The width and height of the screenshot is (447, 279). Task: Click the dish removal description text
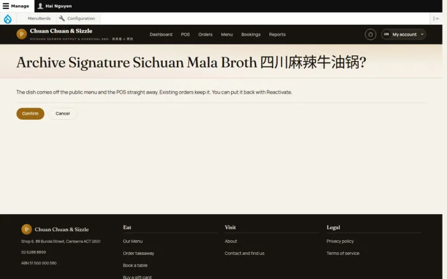pyautogui.click(x=155, y=92)
